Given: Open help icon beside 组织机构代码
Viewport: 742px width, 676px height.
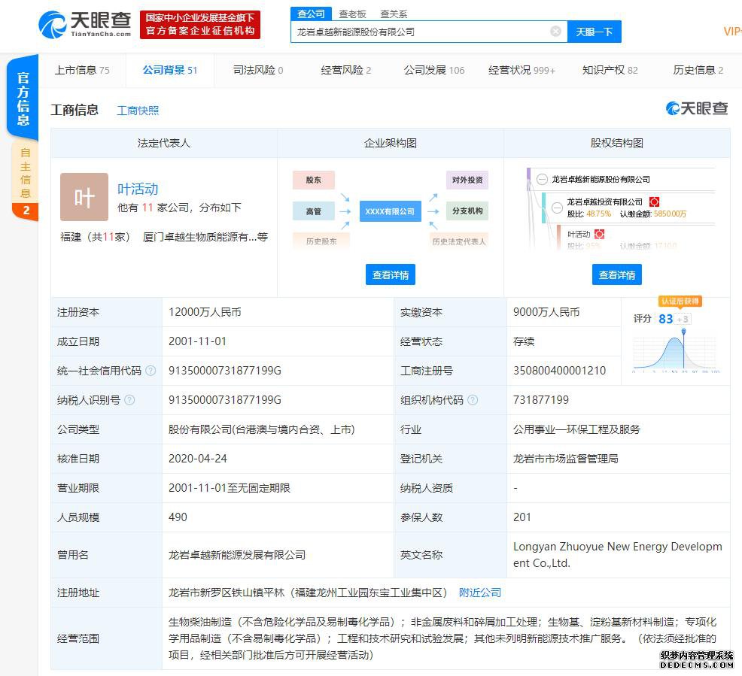Looking at the screenshot, I should pos(473,400).
